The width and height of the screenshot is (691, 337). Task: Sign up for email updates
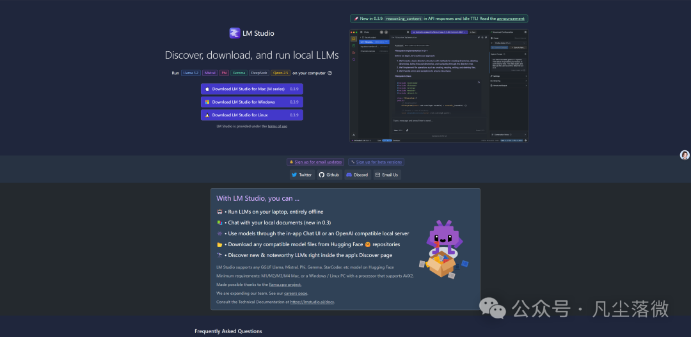(315, 162)
